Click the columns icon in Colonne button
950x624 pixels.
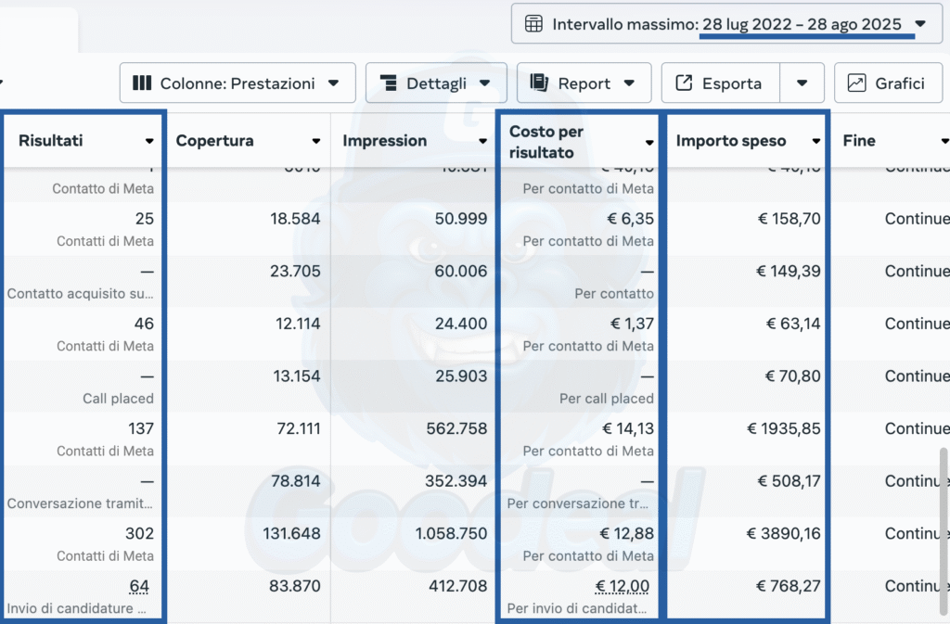(142, 83)
